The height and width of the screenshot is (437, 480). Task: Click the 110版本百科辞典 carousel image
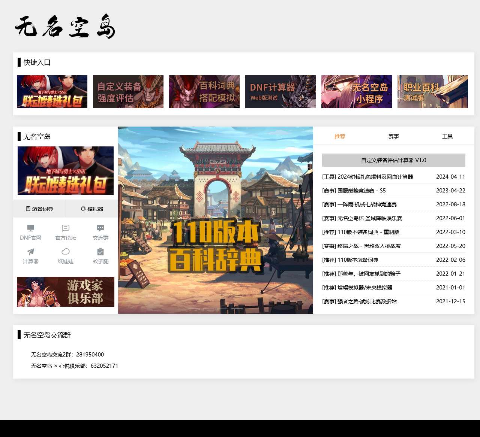[216, 220]
